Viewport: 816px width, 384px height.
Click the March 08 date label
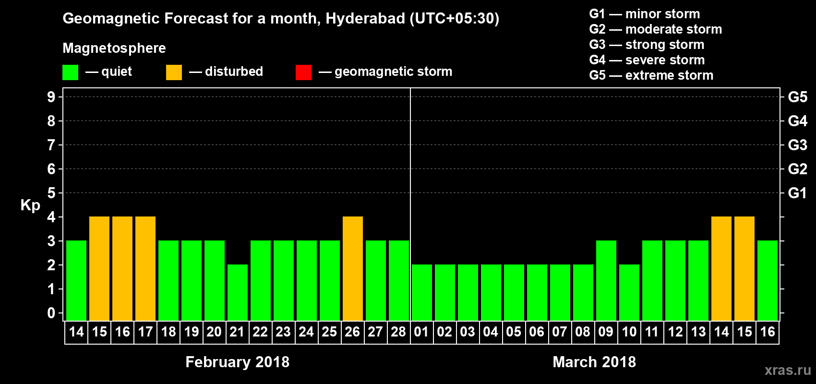[583, 332]
